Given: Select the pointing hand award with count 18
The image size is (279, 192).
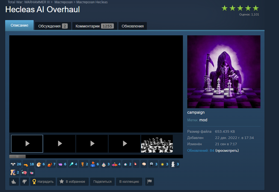Looking at the screenshot, I should (x=28, y=164).
